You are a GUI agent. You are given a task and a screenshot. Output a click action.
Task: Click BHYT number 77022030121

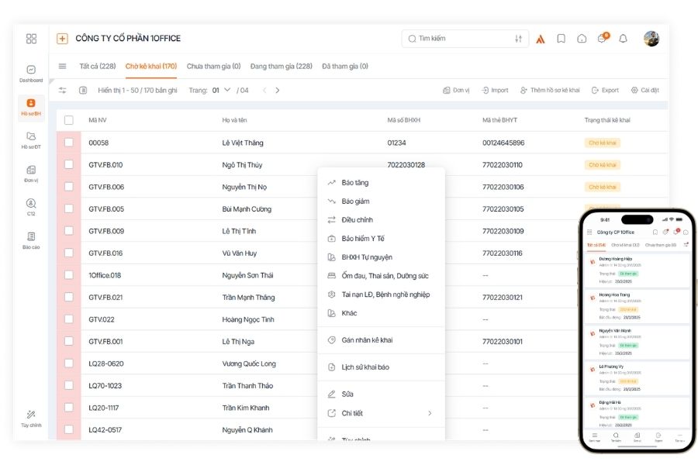(502, 298)
